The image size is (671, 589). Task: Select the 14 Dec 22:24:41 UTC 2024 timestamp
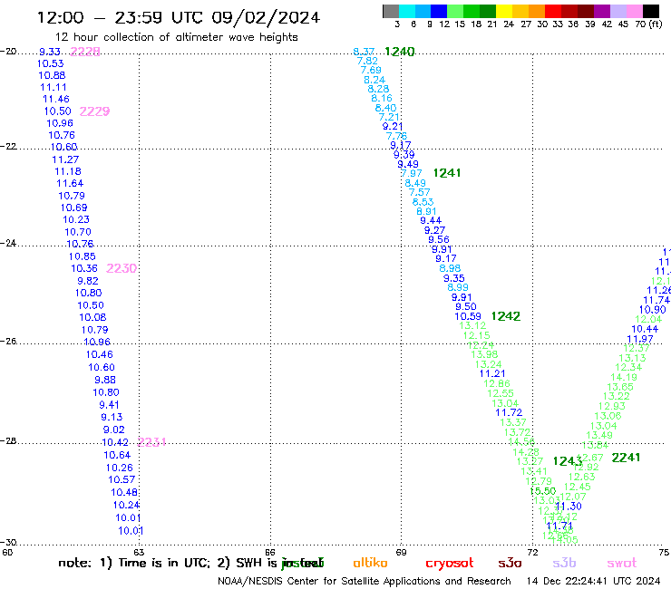pyautogui.click(x=593, y=581)
